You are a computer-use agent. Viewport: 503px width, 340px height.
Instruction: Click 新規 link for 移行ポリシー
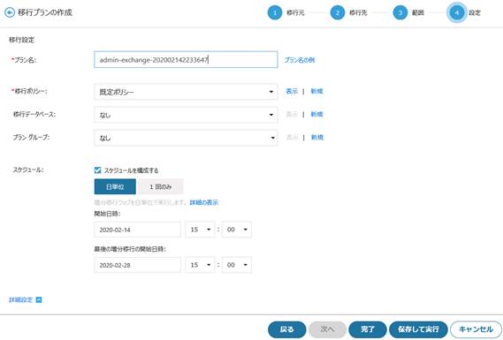tap(316, 91)
